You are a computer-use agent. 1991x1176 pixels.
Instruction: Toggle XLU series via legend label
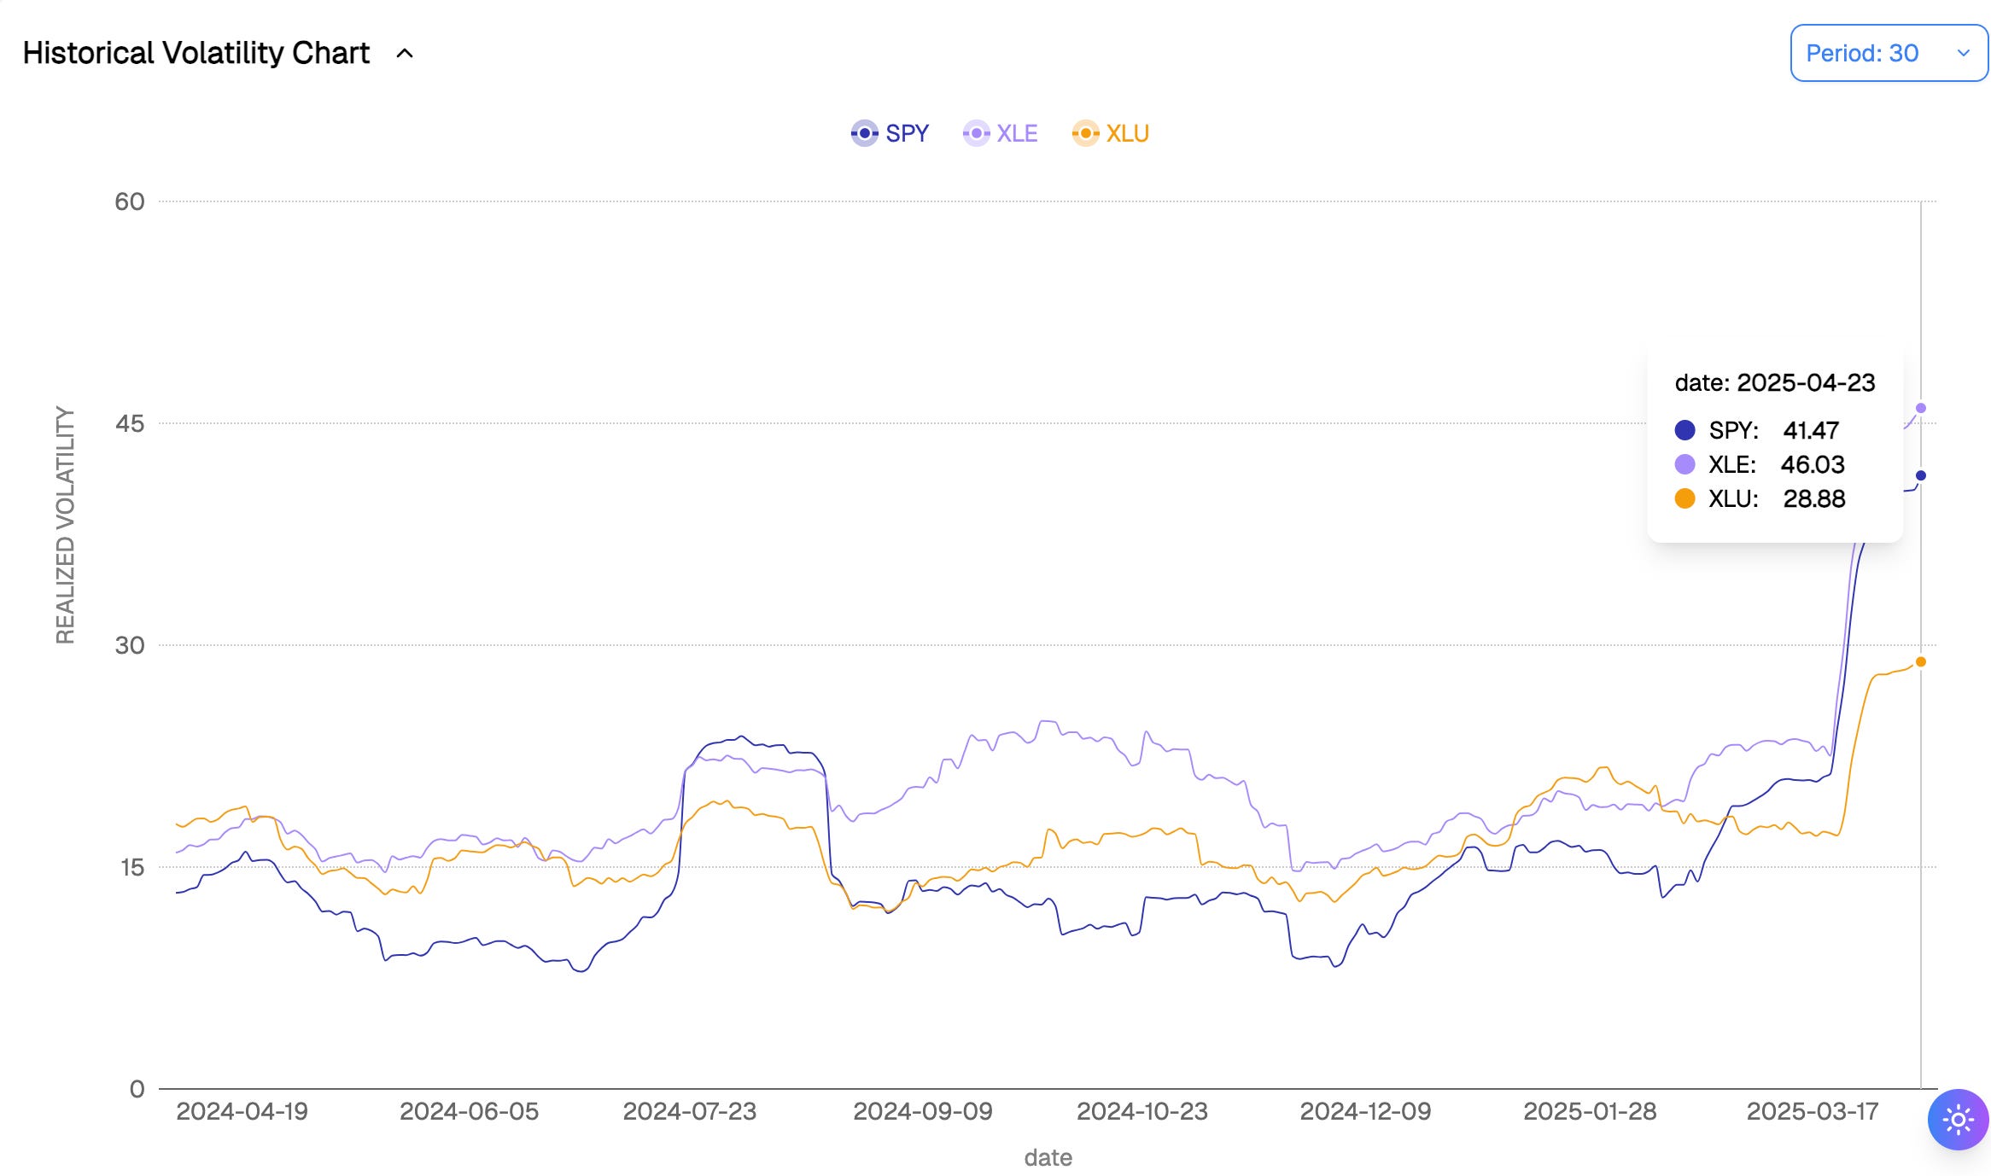click(1127, 133)
